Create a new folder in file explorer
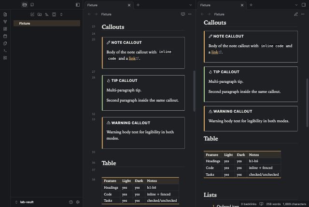Viewport: 309px width, 207px height. point(40,14)
